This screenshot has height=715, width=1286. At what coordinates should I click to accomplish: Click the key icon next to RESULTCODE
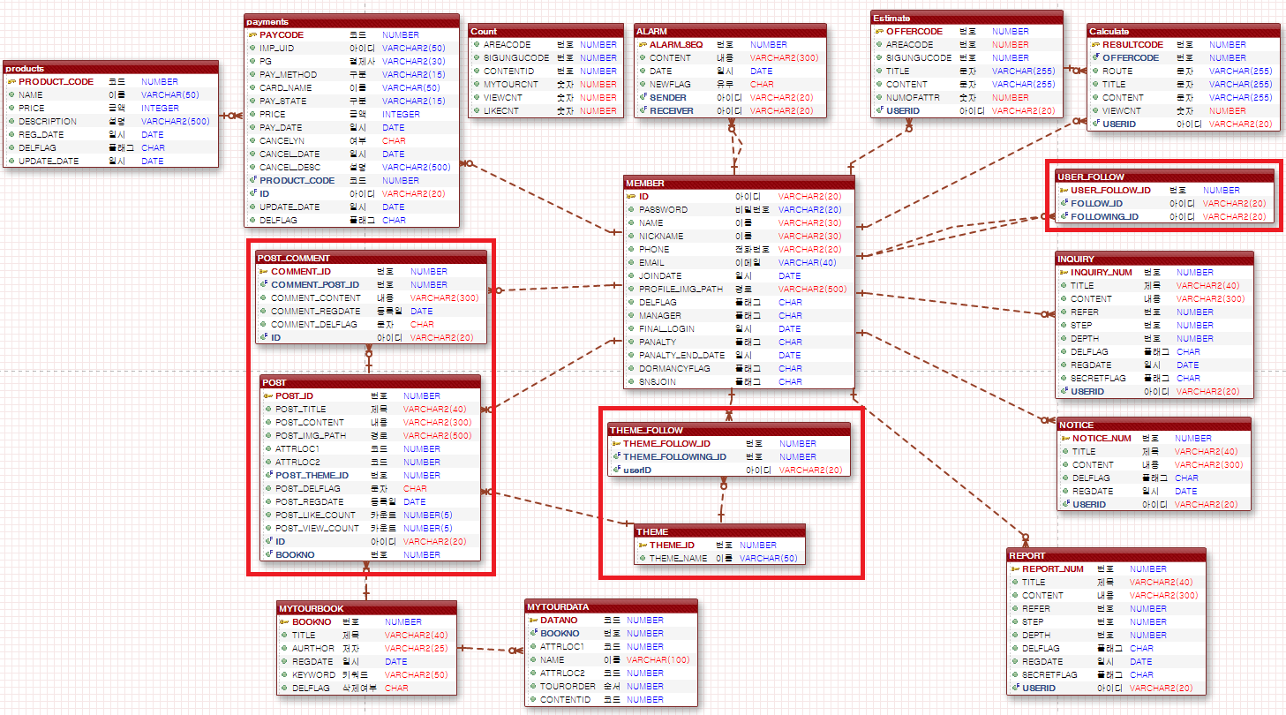(x=1095, y=44)
